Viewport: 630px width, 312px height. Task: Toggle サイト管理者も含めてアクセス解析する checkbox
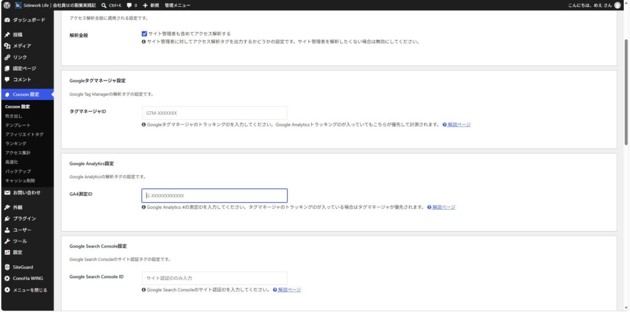coord(144,34)
